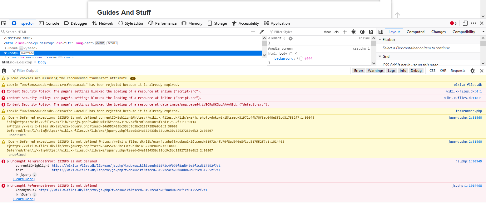Clear the console with the trash icon

4,71
